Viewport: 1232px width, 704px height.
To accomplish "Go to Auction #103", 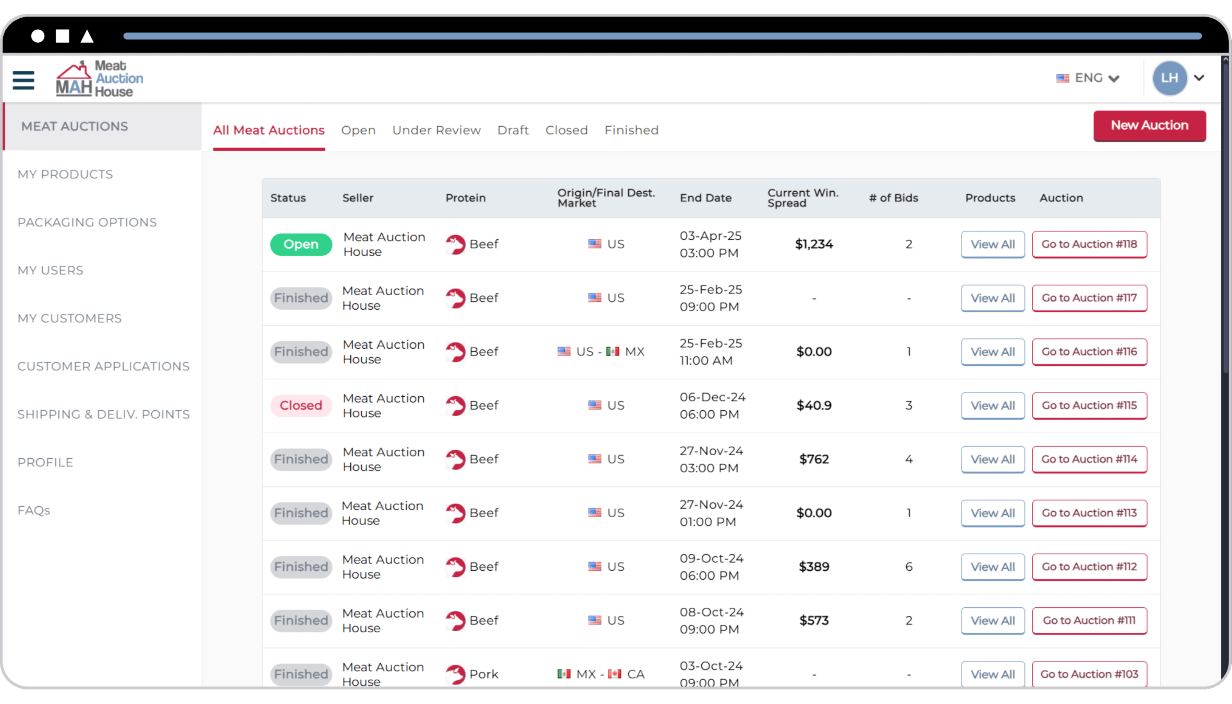I will (1089, 674).
